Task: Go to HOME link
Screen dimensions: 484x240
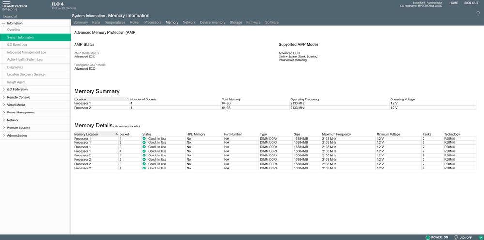Action: (454, 3)
